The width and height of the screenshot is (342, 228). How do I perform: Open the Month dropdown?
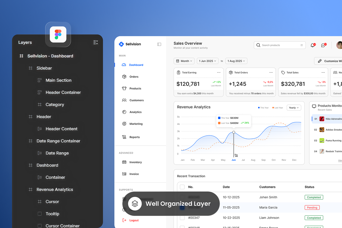click(x=184, y=61)
